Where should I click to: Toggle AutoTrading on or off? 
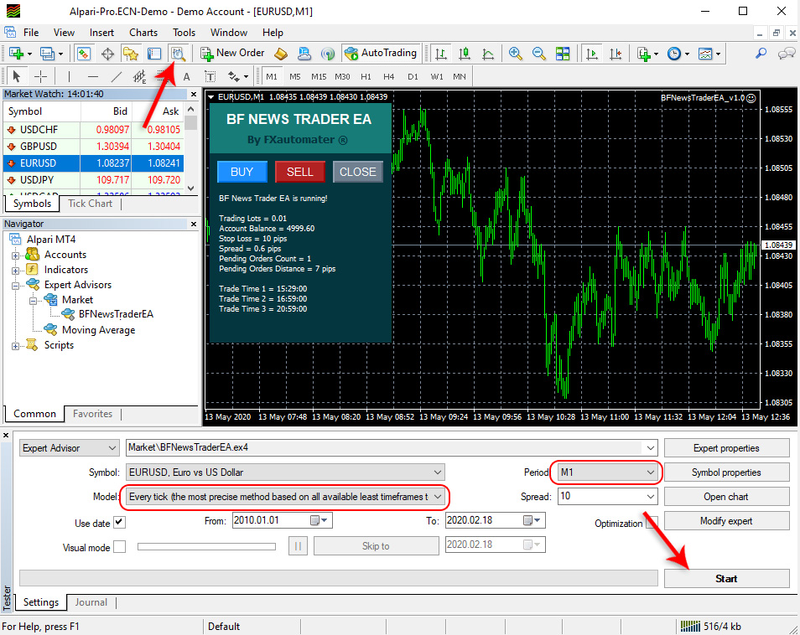[x=381, y=53]
